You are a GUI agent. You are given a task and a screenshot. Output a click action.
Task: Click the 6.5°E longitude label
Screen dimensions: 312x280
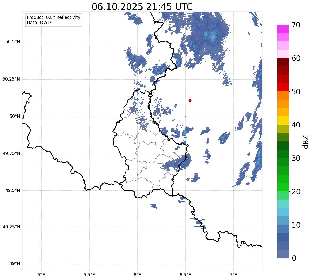[185, 275]
